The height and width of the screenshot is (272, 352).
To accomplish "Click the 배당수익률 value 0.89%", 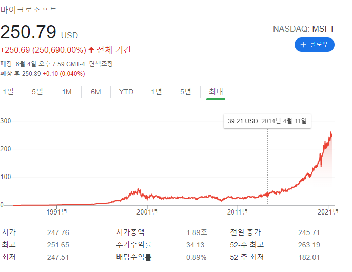I will tap(196, 257).
